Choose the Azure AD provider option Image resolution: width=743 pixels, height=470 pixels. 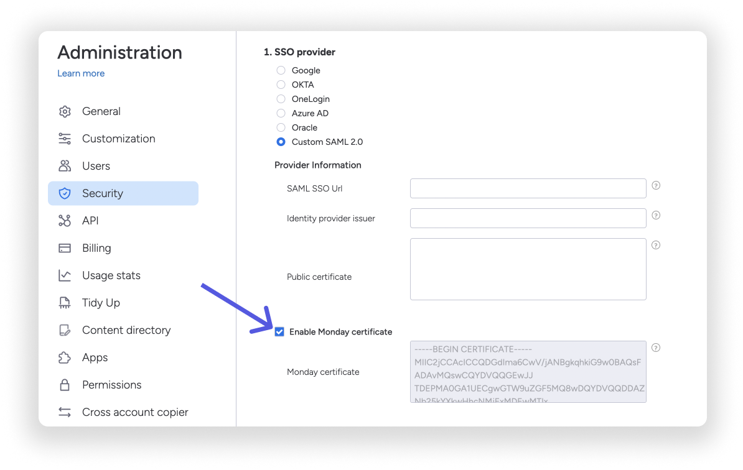(x=281, y=113)
